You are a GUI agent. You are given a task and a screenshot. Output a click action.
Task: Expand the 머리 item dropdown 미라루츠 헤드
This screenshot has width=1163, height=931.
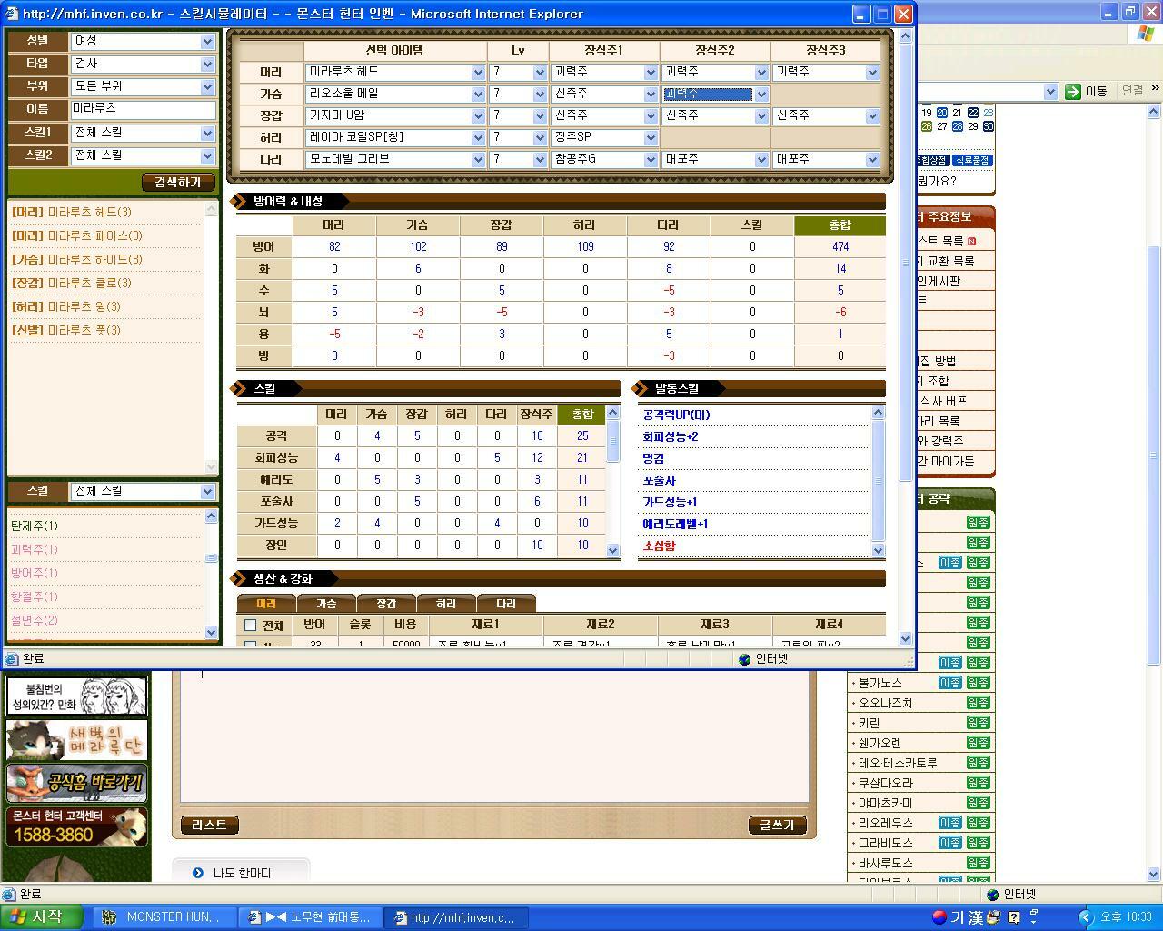tap(395, 72)
